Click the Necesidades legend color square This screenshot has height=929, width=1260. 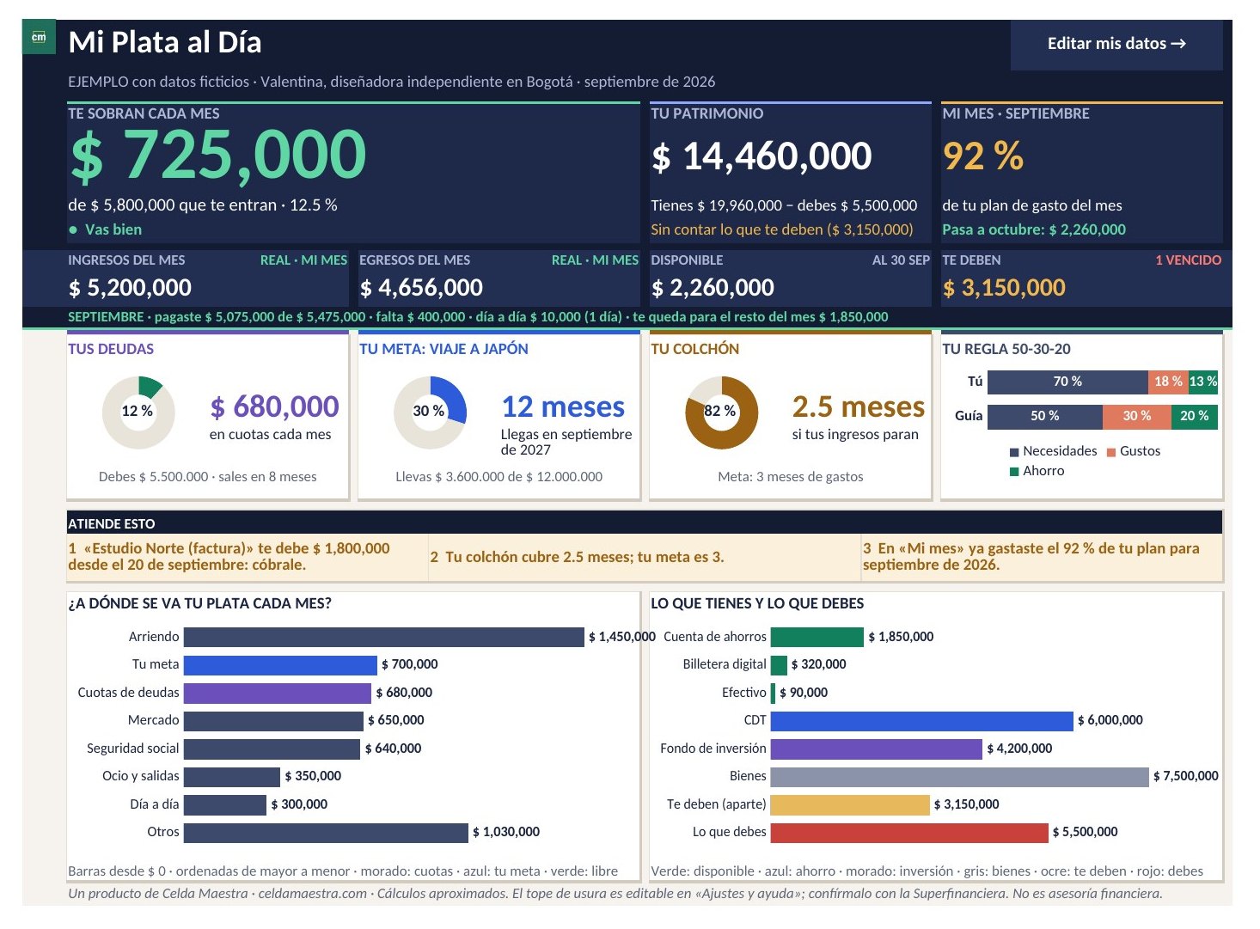coord(1014,451)
